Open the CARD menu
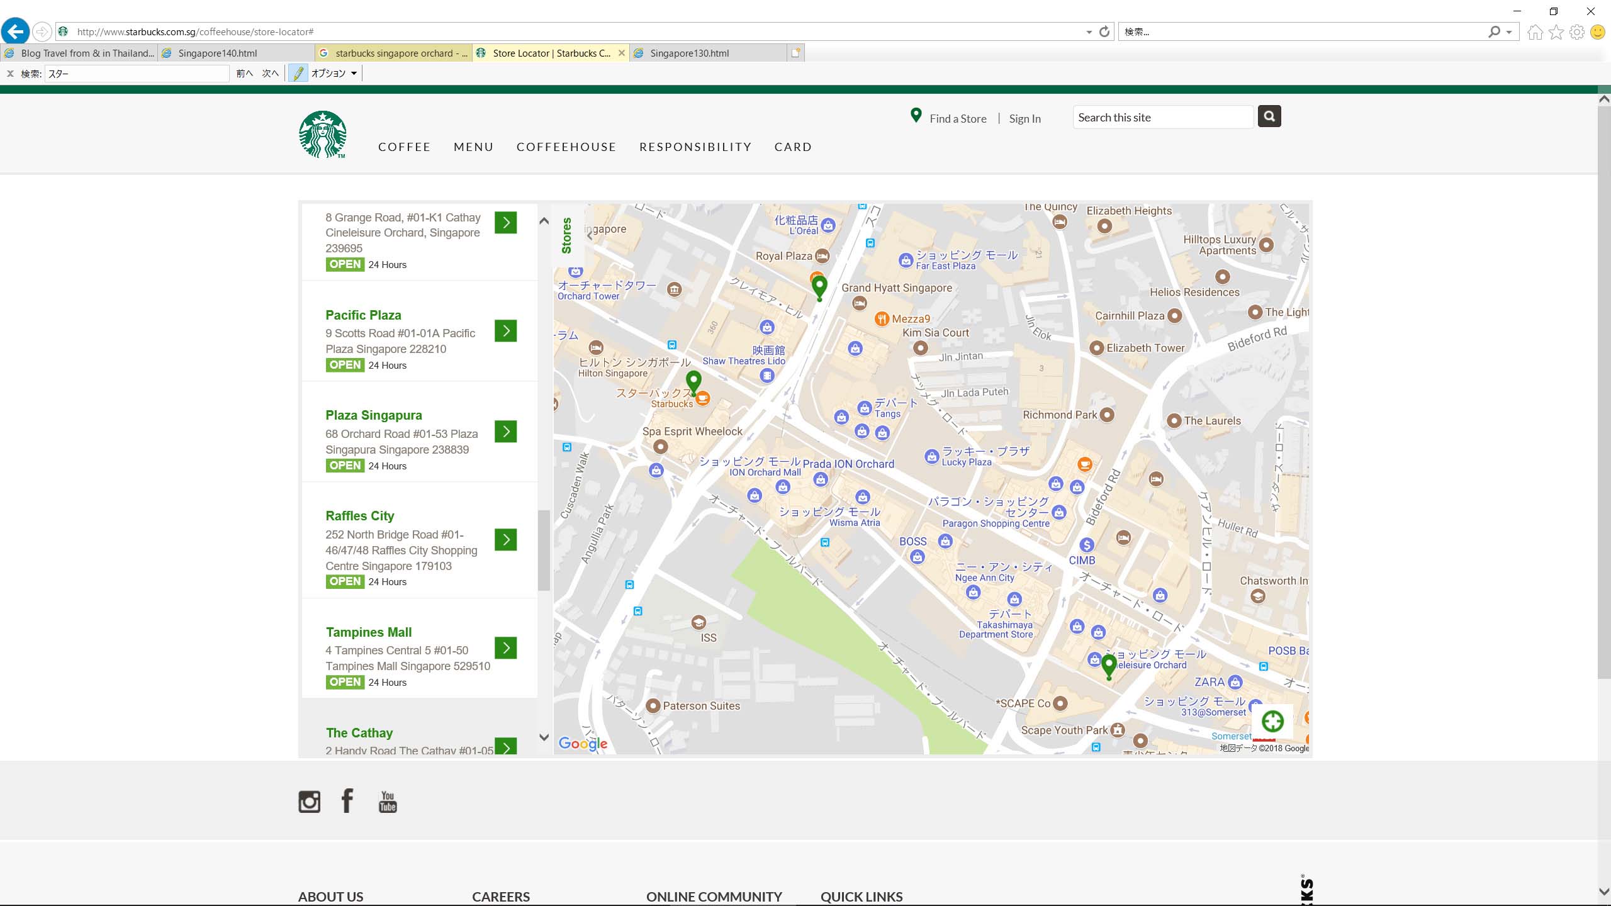Screen dimensions: 1611x906 [794, 147]
